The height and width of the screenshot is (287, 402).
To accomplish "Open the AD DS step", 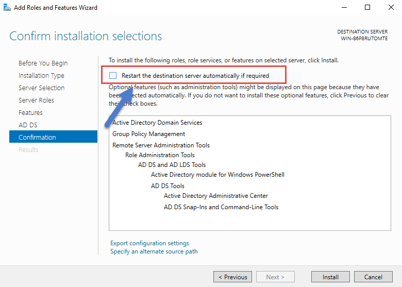I will pyautogui.click(x=28, y=125).
